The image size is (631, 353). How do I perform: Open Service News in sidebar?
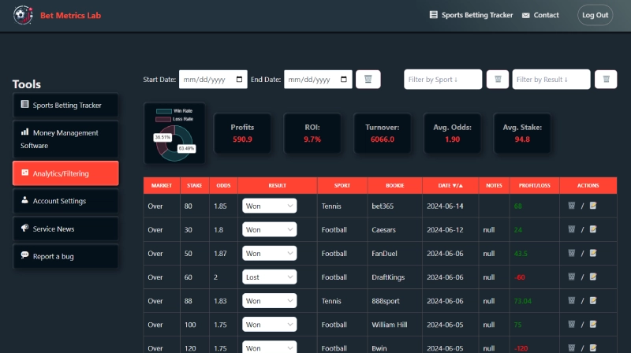pyautogui.click(x=65, y=229)
